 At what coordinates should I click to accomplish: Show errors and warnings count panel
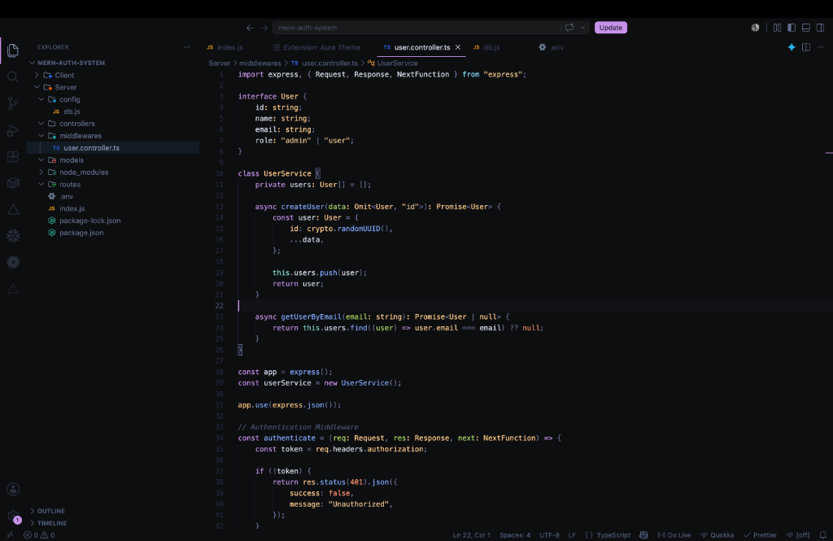click(39, 535)
